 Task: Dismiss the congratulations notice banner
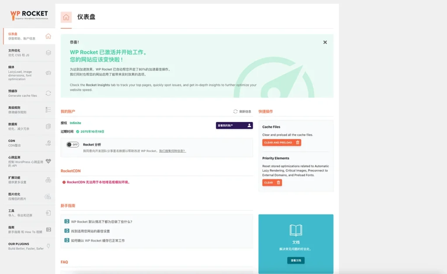(325, 42)
